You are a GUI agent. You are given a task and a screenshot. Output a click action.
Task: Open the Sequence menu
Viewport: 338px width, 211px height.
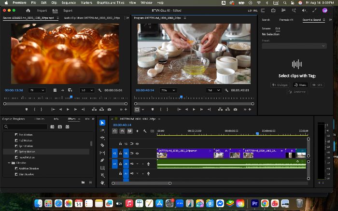click(x=69, y=3)
